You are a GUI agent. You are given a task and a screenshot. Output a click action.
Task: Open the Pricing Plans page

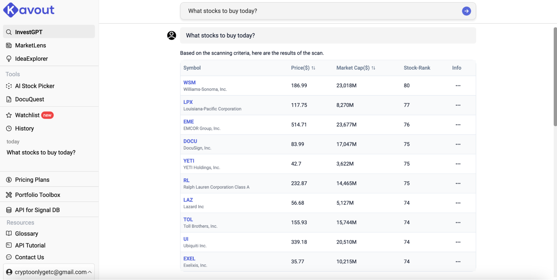32,180
